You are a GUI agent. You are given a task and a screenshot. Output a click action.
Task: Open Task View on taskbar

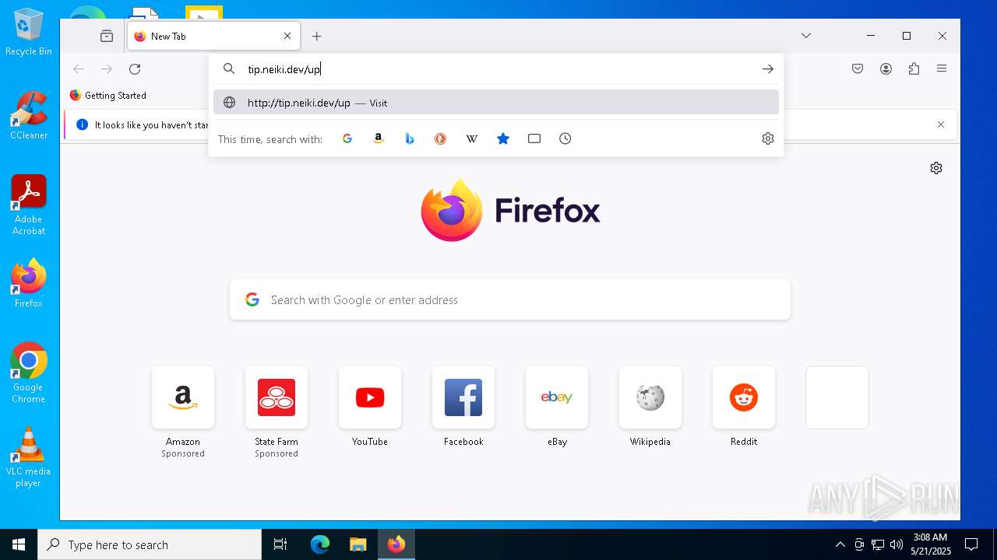[x=280, y=544]
